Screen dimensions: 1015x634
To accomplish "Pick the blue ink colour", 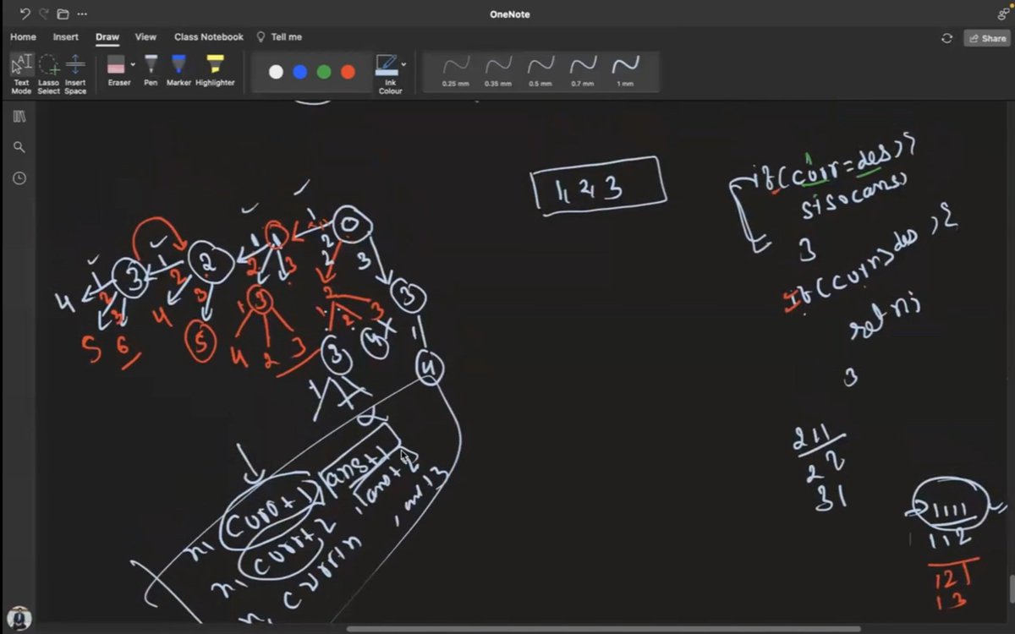I will coord(299,72).
